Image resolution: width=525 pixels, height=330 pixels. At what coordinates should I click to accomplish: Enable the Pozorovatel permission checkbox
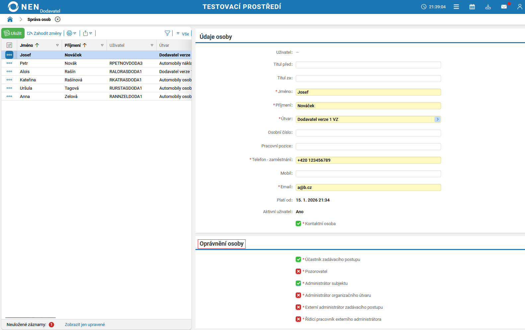click(x=298, y=271)
